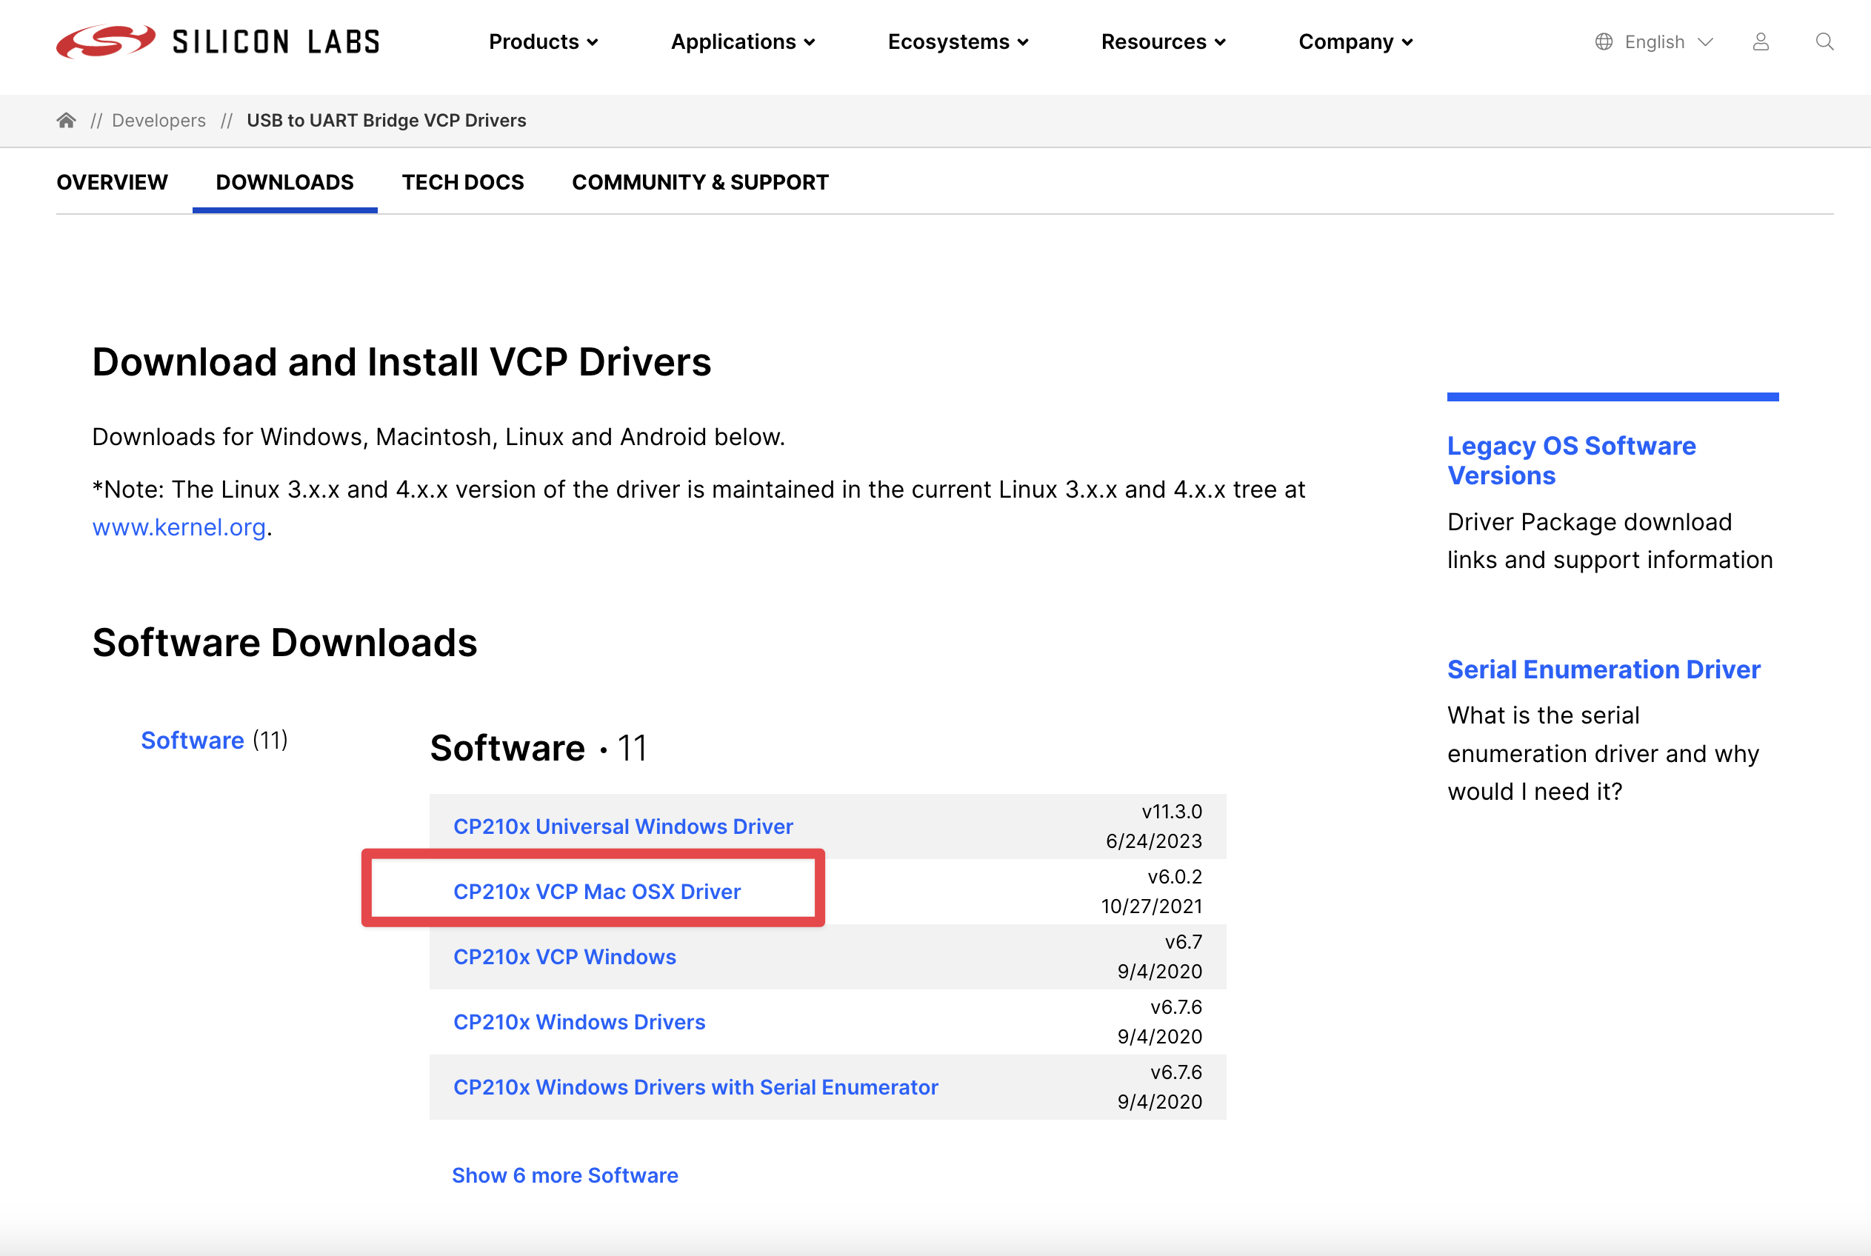Expand the Products menu
The height and width of the screenshot is (1256, 1871).
[x=543, y=41]
